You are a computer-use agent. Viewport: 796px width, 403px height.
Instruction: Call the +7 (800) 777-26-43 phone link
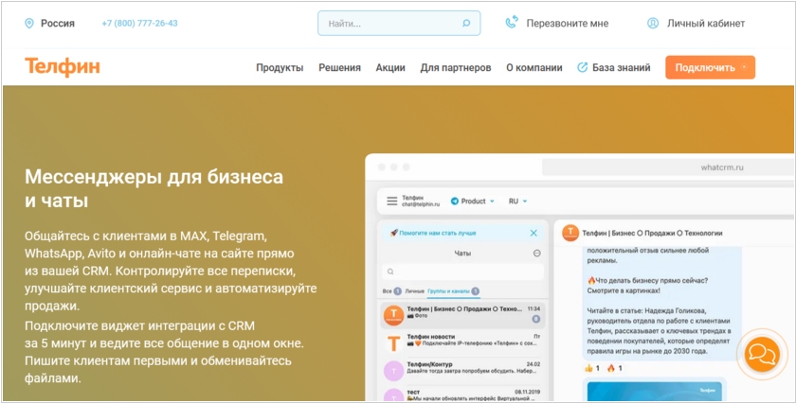point(139,24)
